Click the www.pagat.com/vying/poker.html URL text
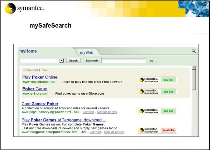The height and width of the screenshot is (150, 210). [46, 112]
